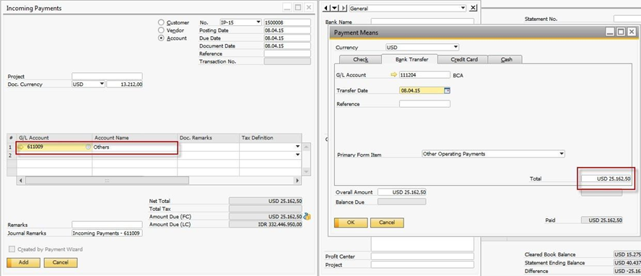Go to the previous record arrow in the General window
The width and height of the screenshot is (641, 276).
[x=326, y=8]
